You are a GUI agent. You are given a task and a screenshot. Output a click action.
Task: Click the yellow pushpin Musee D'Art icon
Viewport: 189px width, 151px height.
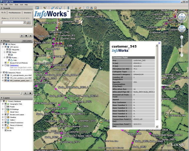point(8,63)
